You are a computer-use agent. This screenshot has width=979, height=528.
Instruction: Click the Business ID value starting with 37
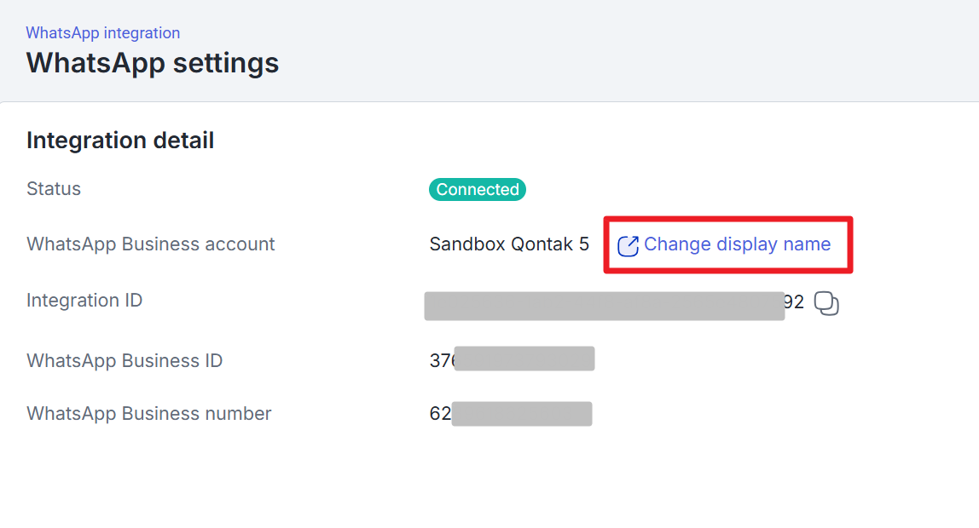[441, 360]
